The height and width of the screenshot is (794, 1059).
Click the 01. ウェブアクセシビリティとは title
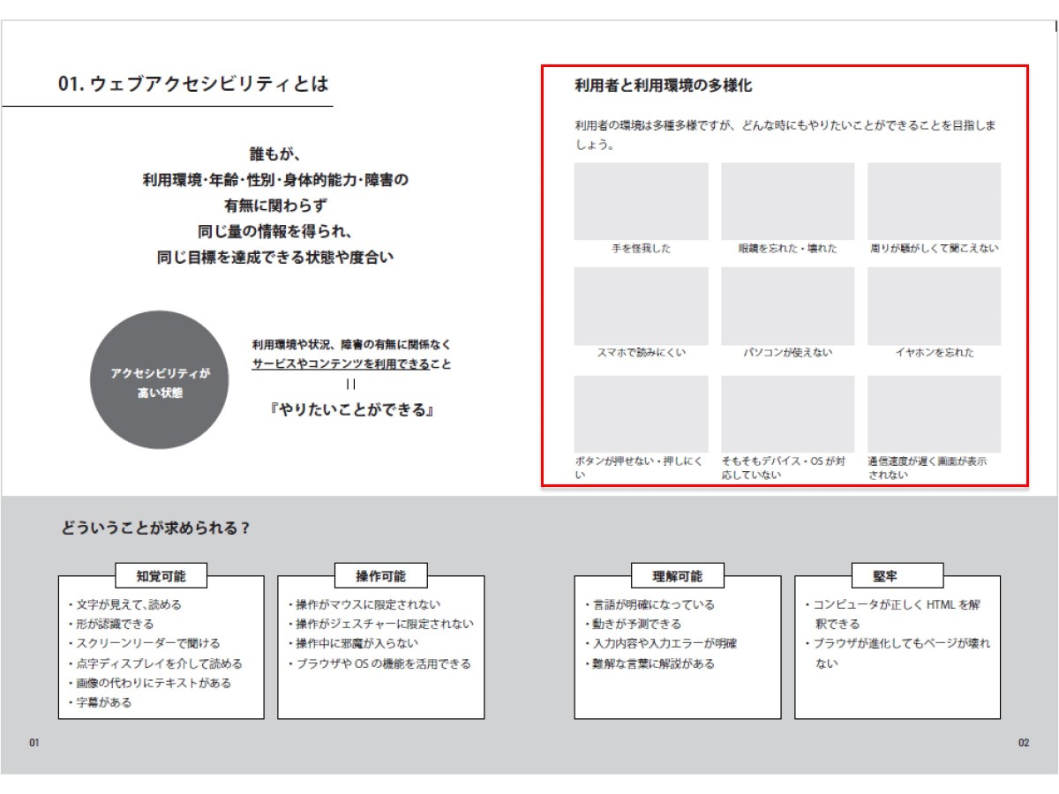pyautogui.click(x=193, y=84)
